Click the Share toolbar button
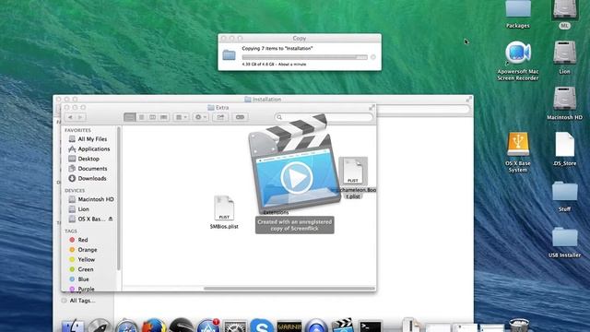Screen dimensions: 590x332 coord(220,117)
